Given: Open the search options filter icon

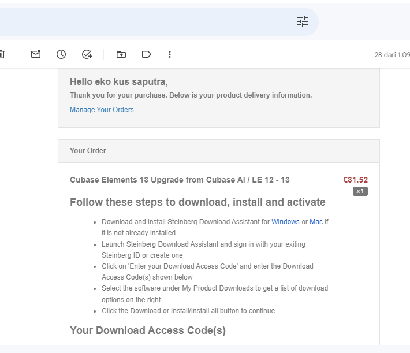Looking at the screenshot, I should point(303,22).
